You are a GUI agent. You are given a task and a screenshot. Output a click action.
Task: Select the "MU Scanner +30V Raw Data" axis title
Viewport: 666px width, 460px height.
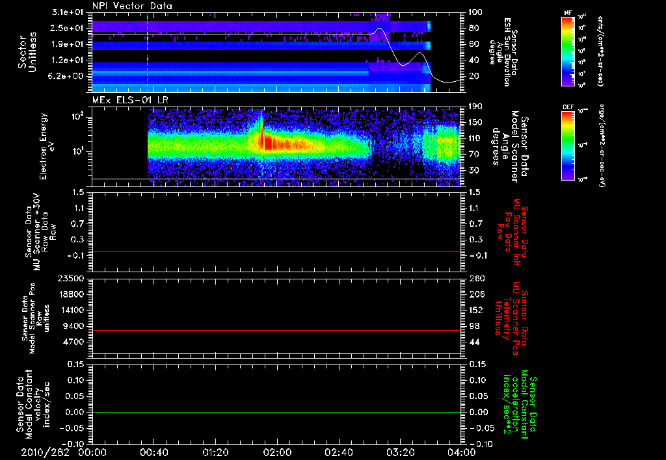(x=40, y=232)
